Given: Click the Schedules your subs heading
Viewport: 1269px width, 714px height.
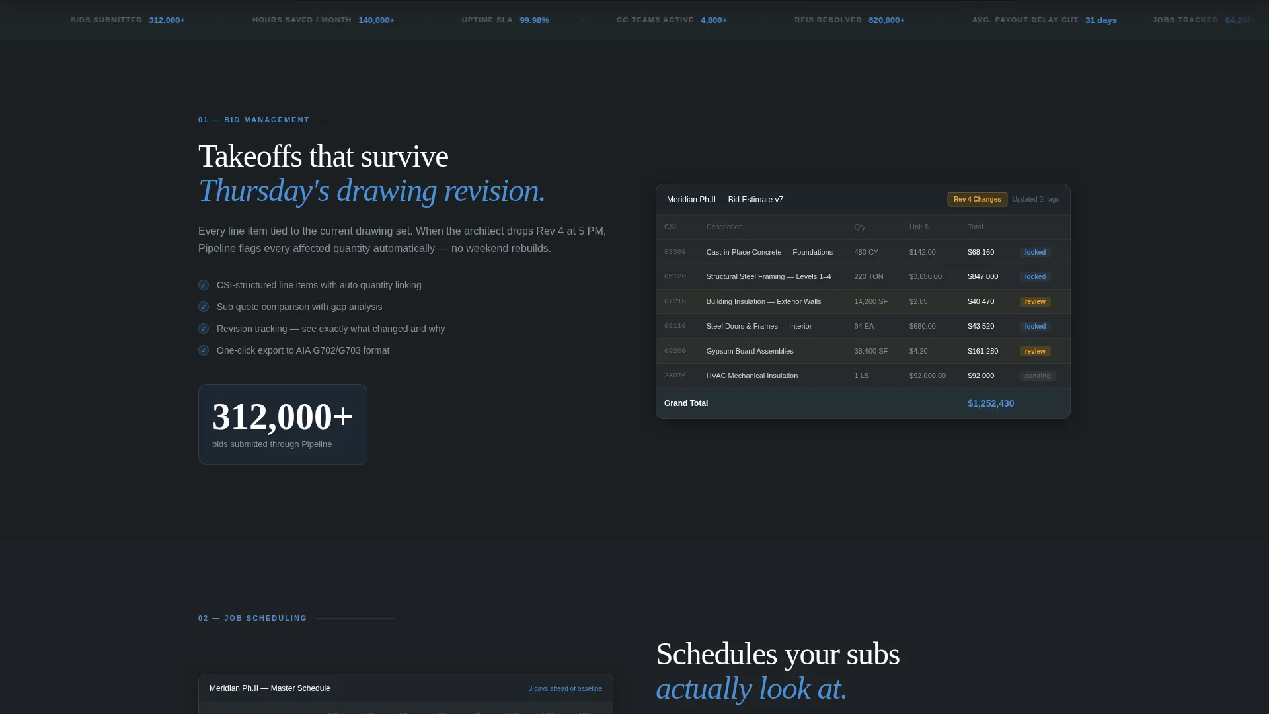Looking at the screenshot, I should (777, 654).
